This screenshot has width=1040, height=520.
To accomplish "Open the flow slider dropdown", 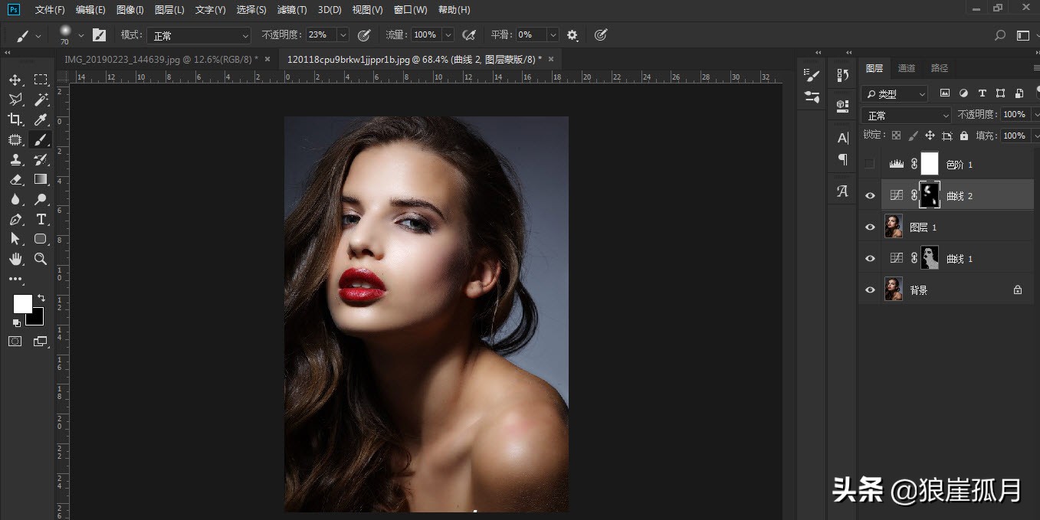I will tap(448, 35).
